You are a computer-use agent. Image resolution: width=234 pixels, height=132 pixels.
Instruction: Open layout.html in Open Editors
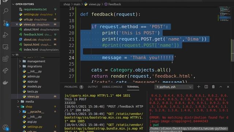tap(35, 45)
